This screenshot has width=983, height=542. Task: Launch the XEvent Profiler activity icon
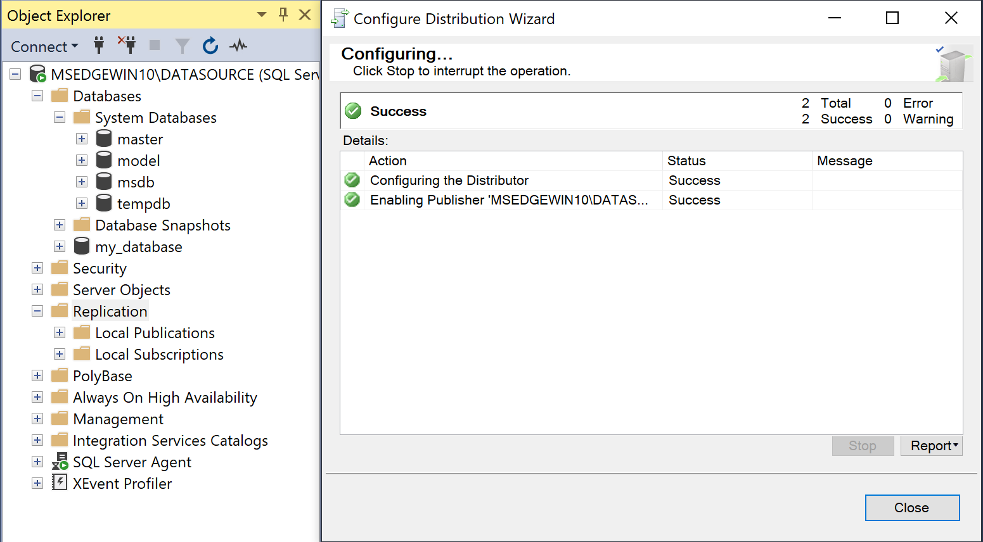[x=60, y=483]
